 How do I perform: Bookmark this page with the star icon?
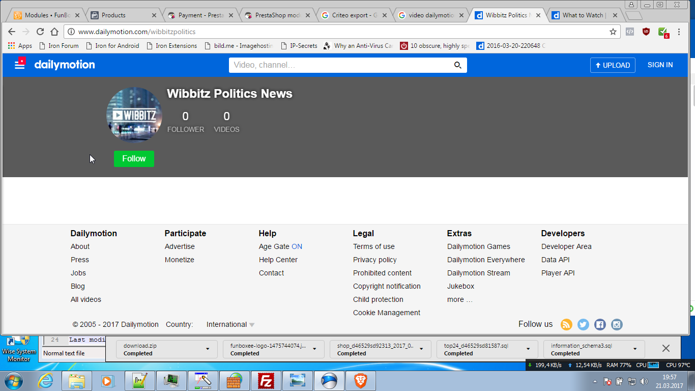613,32
